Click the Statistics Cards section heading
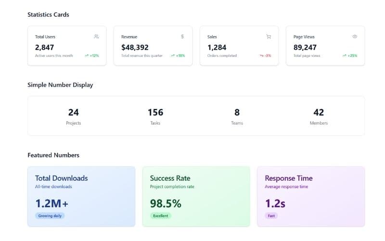This screenshot has width=385, height=241. pos(48,14)
